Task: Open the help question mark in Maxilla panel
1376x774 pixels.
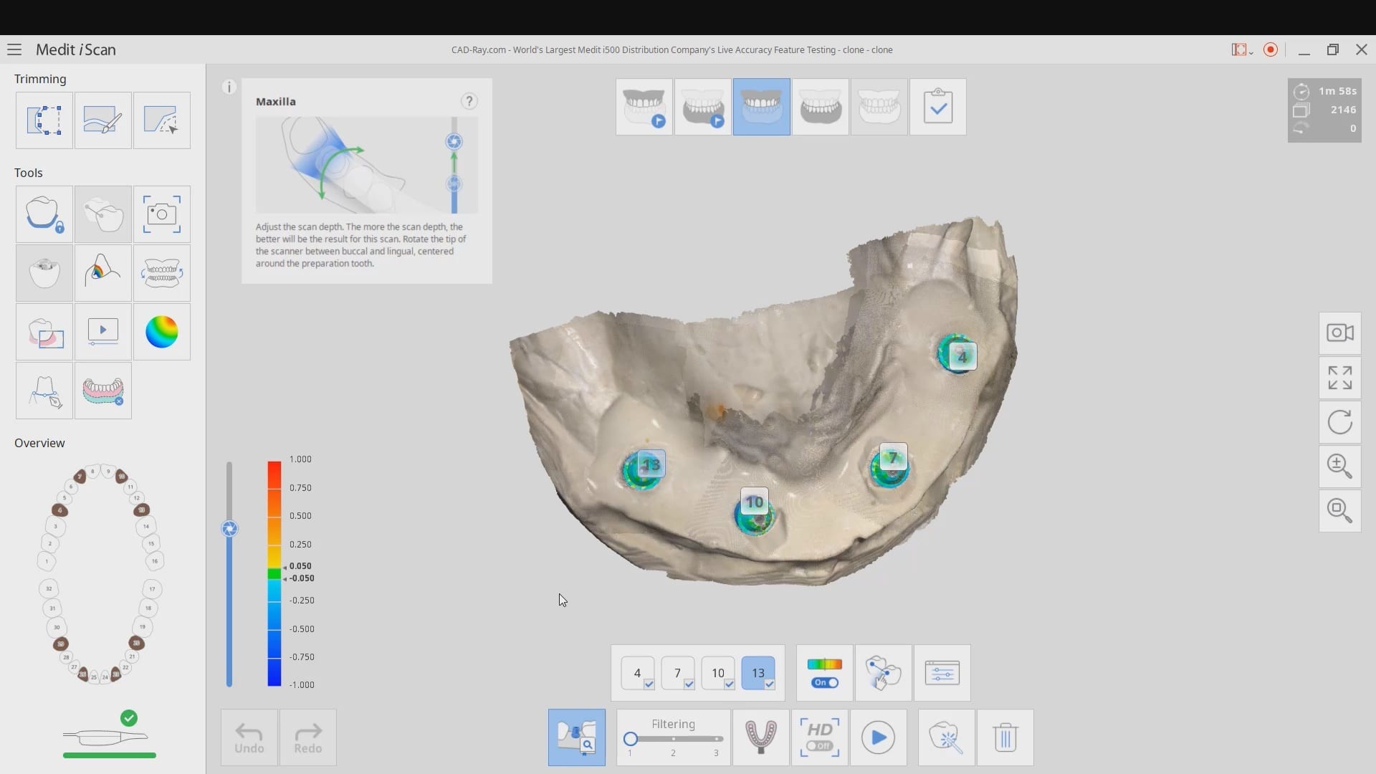Action: pyautogui.click(x=469, y=101)
